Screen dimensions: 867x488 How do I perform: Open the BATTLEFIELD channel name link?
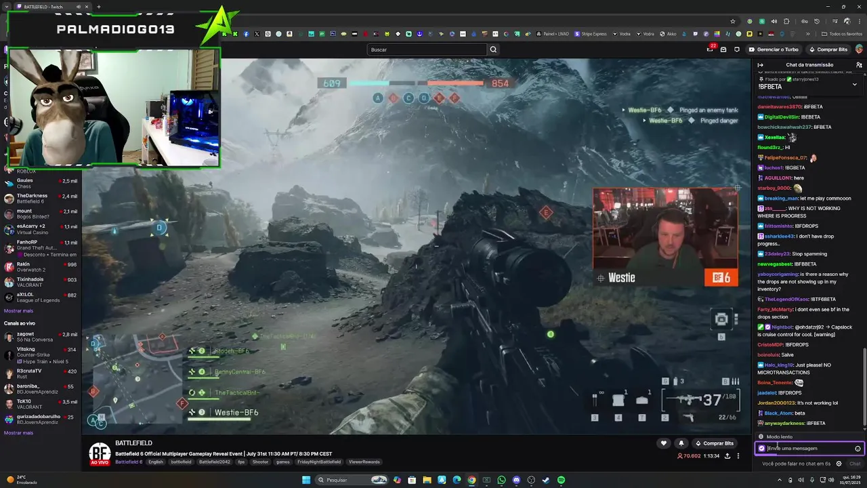(133, 443)
